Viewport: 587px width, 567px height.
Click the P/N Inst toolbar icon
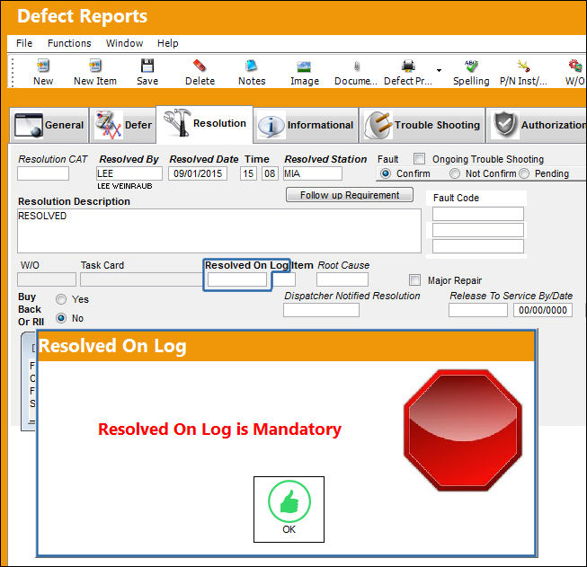523,66
